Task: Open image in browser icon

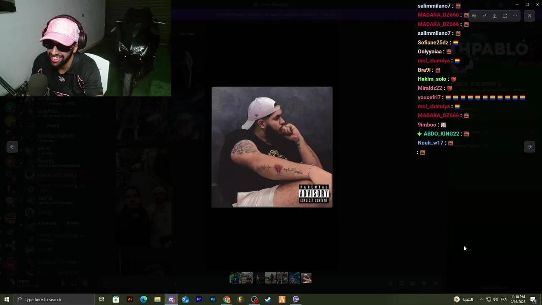Action: (x=505, y=16)
